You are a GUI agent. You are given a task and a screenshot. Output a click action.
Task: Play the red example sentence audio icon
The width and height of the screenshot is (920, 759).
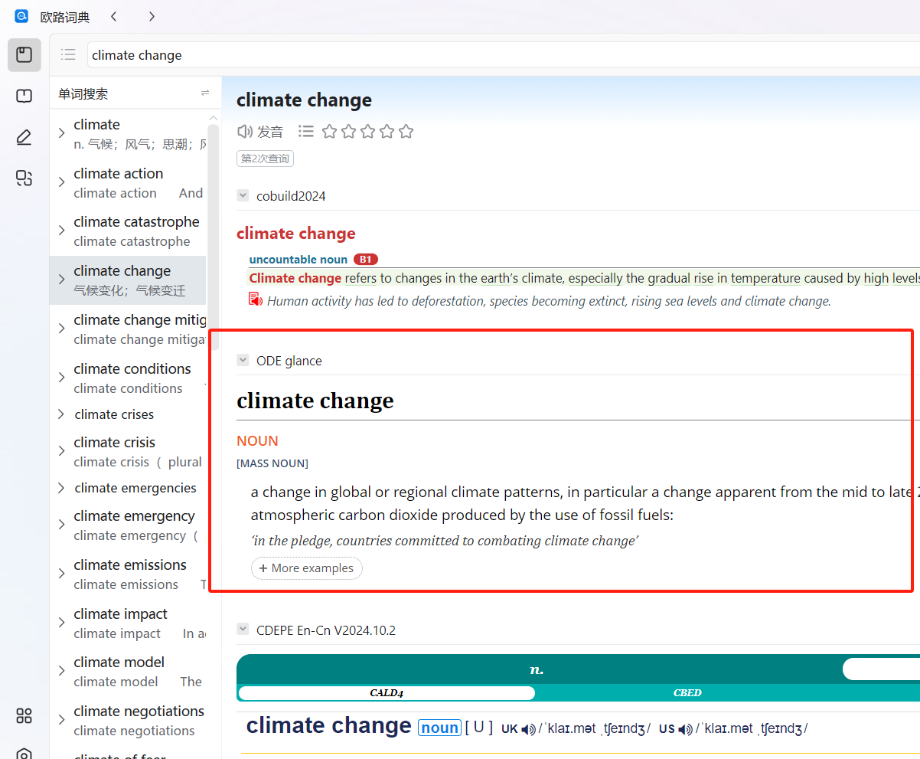click(x=256, y=299)
